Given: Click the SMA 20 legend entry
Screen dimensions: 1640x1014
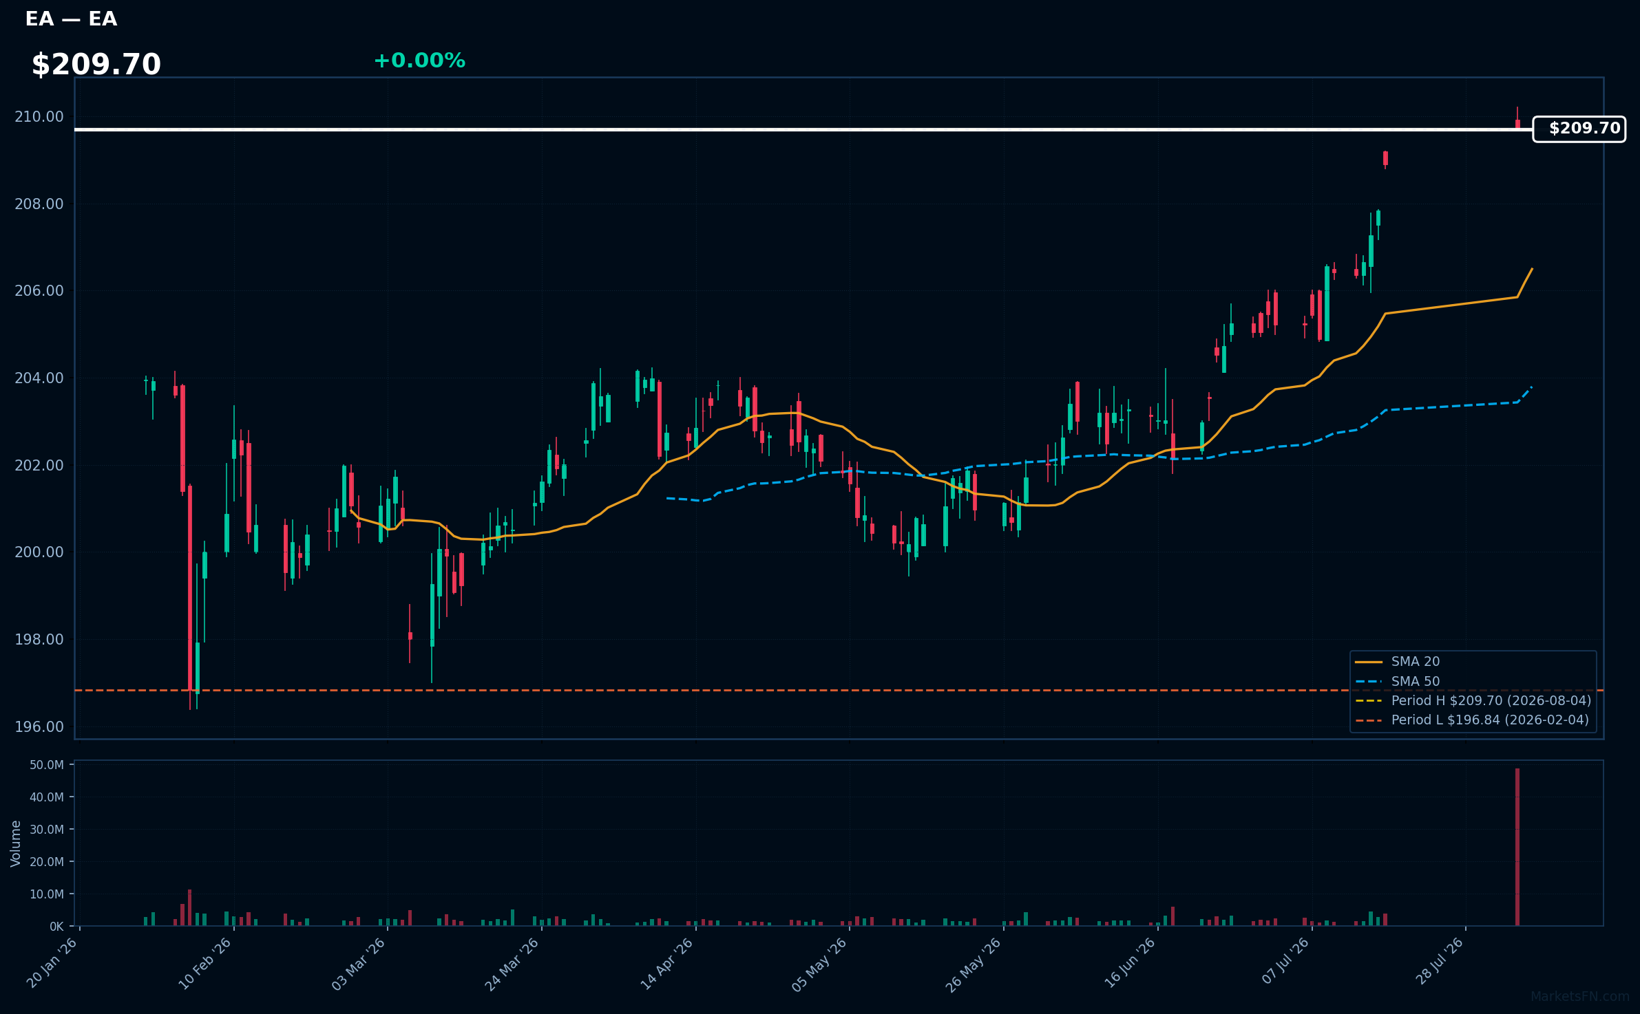Looking at the screenshot, I should 1397,662.
